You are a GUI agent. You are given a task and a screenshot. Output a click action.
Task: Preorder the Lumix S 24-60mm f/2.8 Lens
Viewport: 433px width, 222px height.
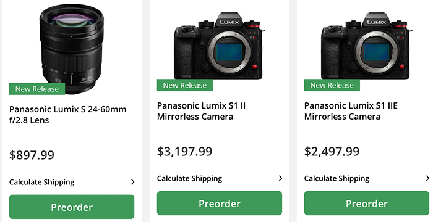pyautogui.click(x=72, y=207)
